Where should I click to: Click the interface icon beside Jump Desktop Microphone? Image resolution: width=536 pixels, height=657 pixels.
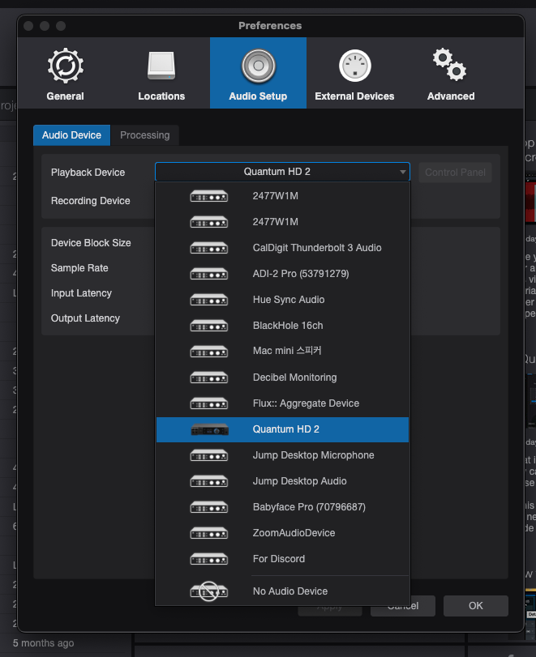pyautogui.click(x=209, y=455)
